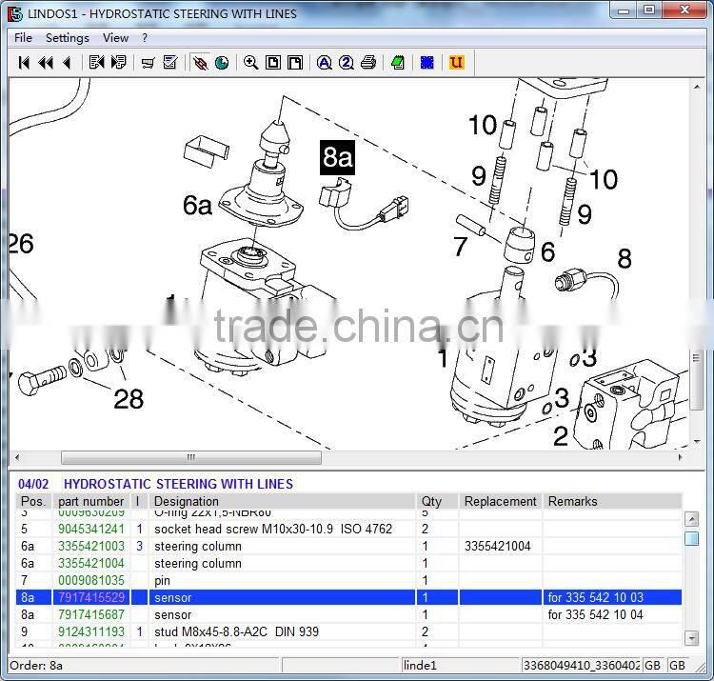Click the Remarks column header
The height and width of the screenshot is (681, 714).
point(612,501)
